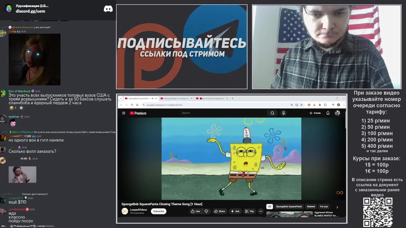Select the All filter chip

coord(270,206)
